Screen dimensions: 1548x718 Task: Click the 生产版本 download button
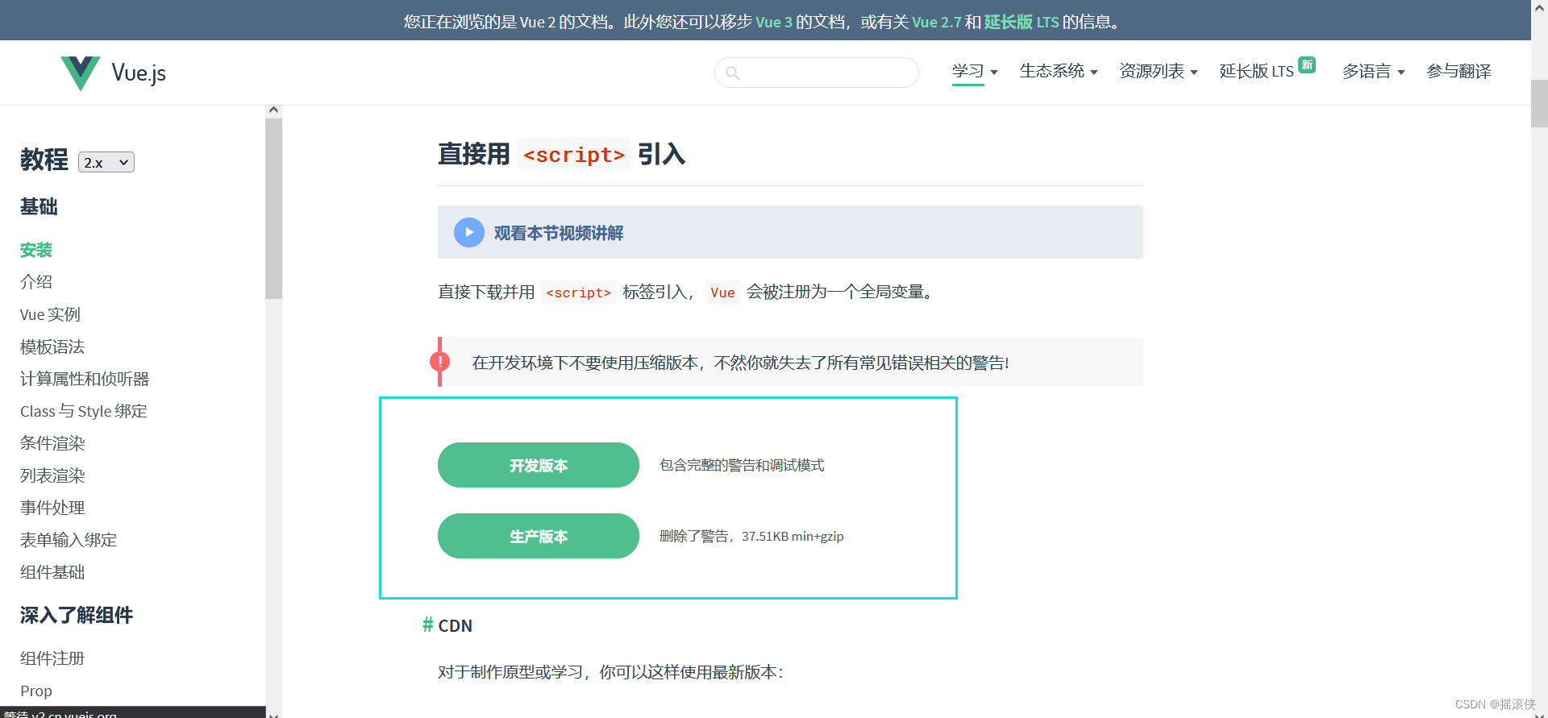point(539,536)
